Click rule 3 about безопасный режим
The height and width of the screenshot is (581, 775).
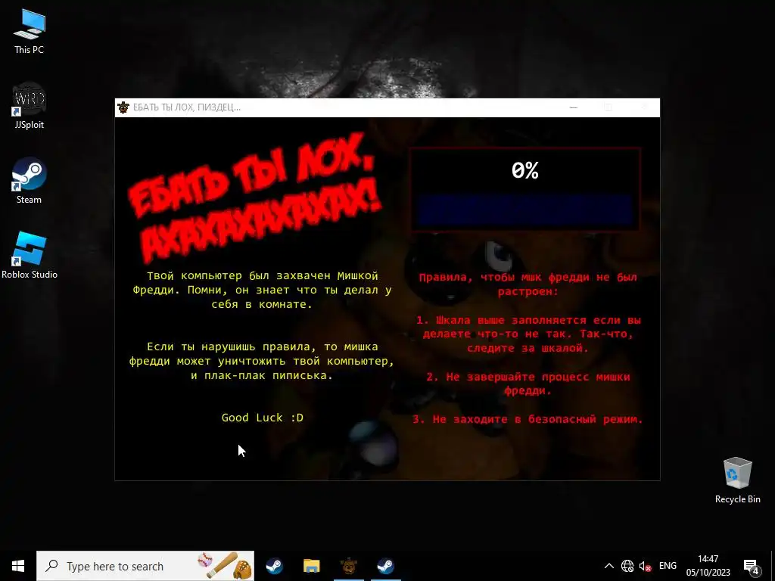click(x=528, y=419)
